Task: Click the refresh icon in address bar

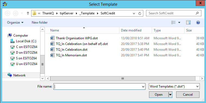Action: 140,13
